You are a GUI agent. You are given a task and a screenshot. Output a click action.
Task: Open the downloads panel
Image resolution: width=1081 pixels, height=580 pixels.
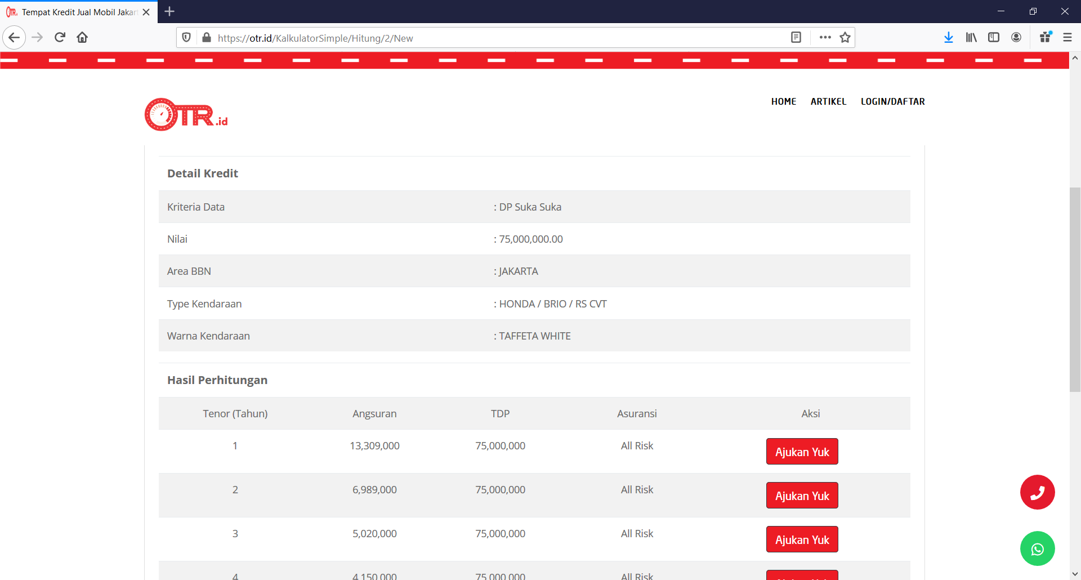(949, 38)
